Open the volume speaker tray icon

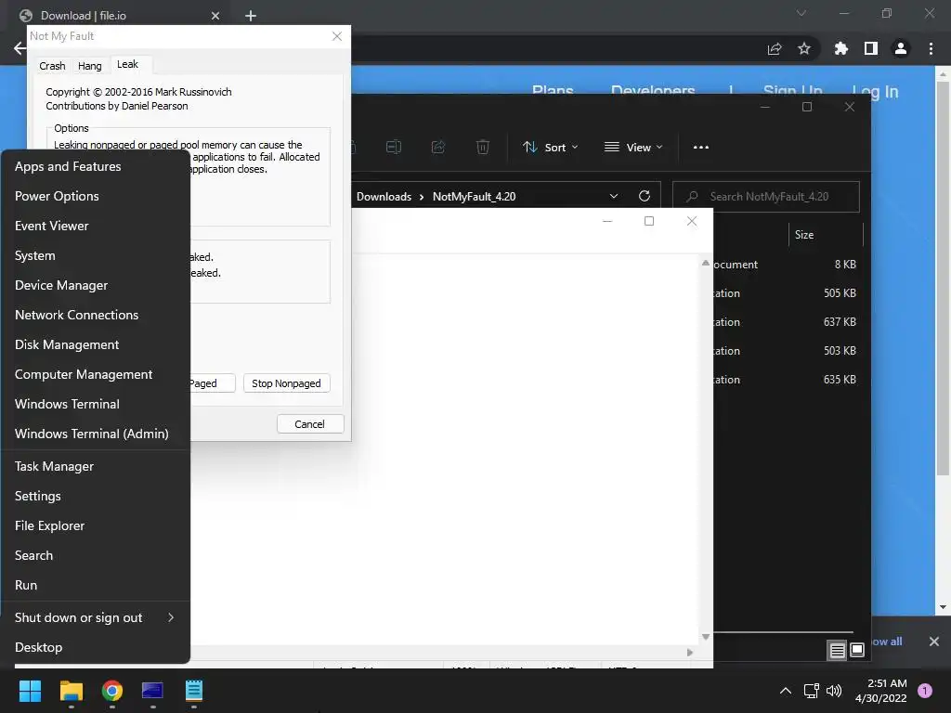pyautogui.click(x=834, y=691)
